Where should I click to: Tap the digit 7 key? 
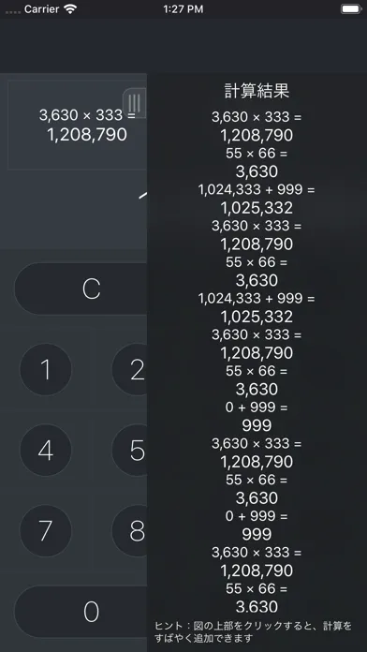[x=46, y=530]
